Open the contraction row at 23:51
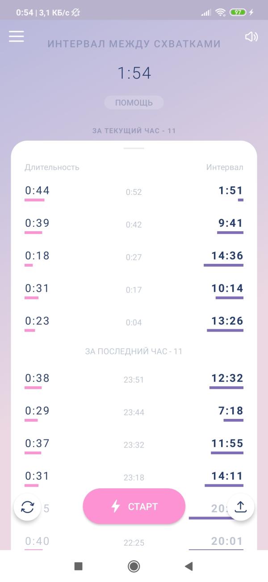This screenshot has height=582, width=268. coord(134,380)
